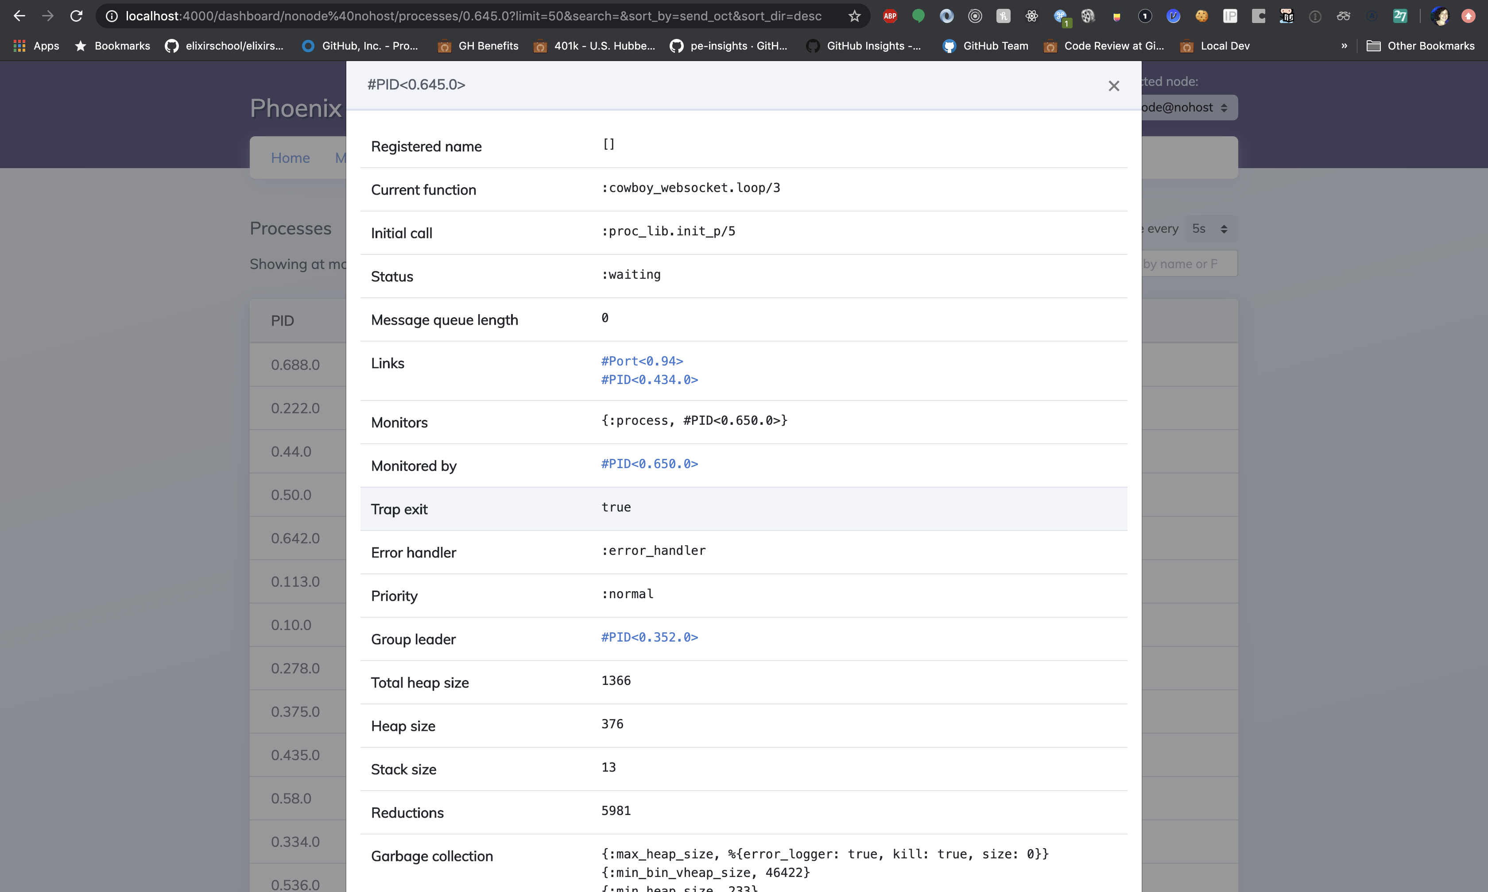Expand the hidden bookmarks overflow chevron
Screen dimensions: 1488x892
(x=1344, y=46)
